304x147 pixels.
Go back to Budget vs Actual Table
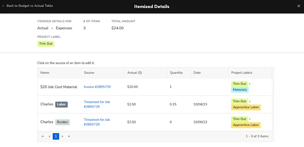point(28,6)
